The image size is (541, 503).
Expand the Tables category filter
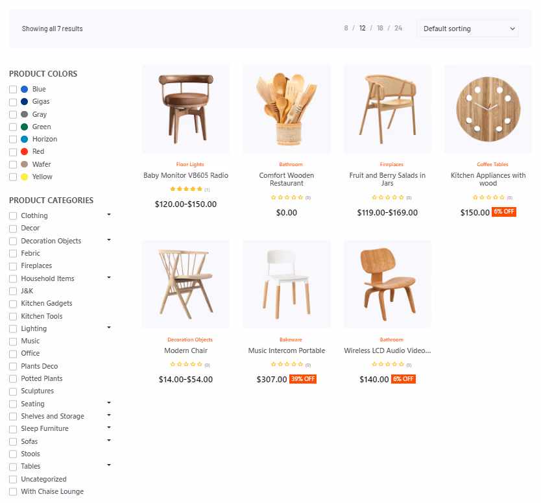[108, 465]
